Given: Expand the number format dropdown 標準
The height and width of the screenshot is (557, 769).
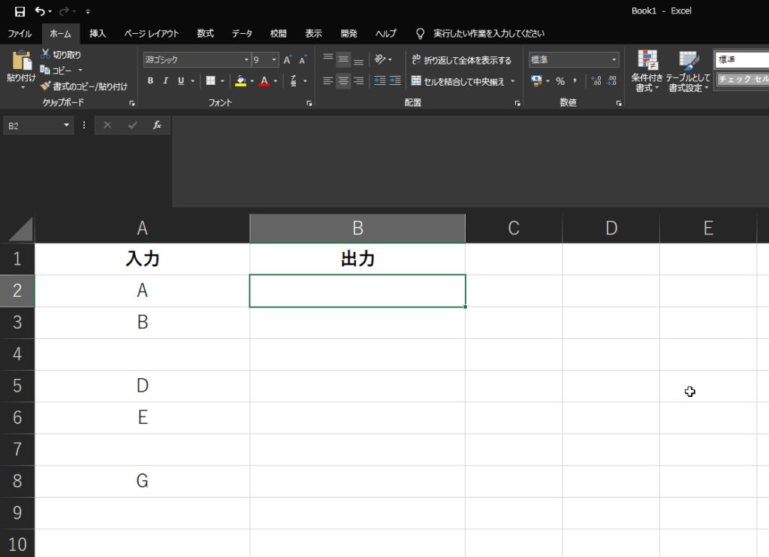Looking at the screenshot, I should coord(614,60).
